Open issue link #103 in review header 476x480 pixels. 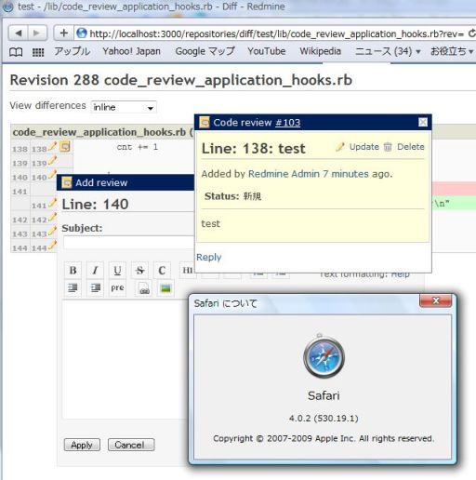click(288, 123)
